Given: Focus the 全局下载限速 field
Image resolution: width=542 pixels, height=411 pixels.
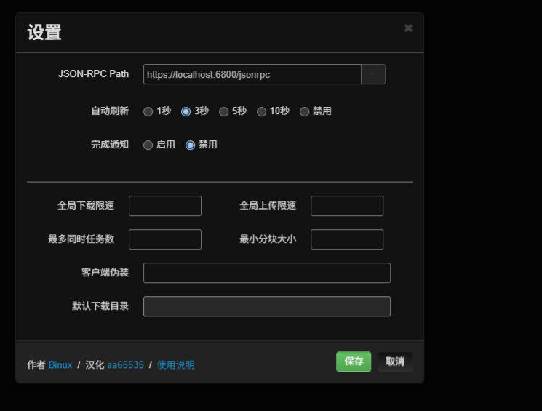Looking at the screenshot, I should pyautogui.click(x=165, y=206).
